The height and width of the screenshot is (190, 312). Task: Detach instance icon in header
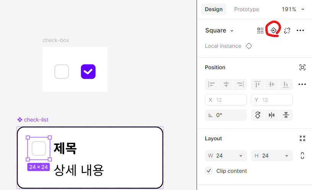coord(287,31)
